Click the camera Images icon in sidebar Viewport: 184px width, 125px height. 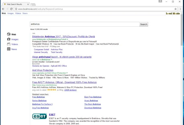9,39
